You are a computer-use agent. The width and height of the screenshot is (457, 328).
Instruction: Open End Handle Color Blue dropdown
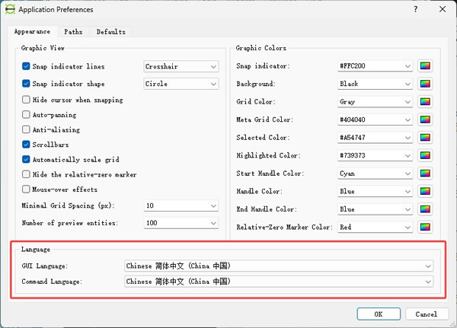pos(375,209)
